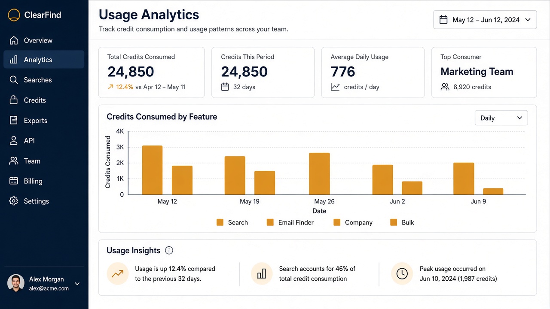This screenshot has height=309, width=550.
Task: Click the calendar icon beside 32 days
Action: pyautogui.click(x=225, y=87)
